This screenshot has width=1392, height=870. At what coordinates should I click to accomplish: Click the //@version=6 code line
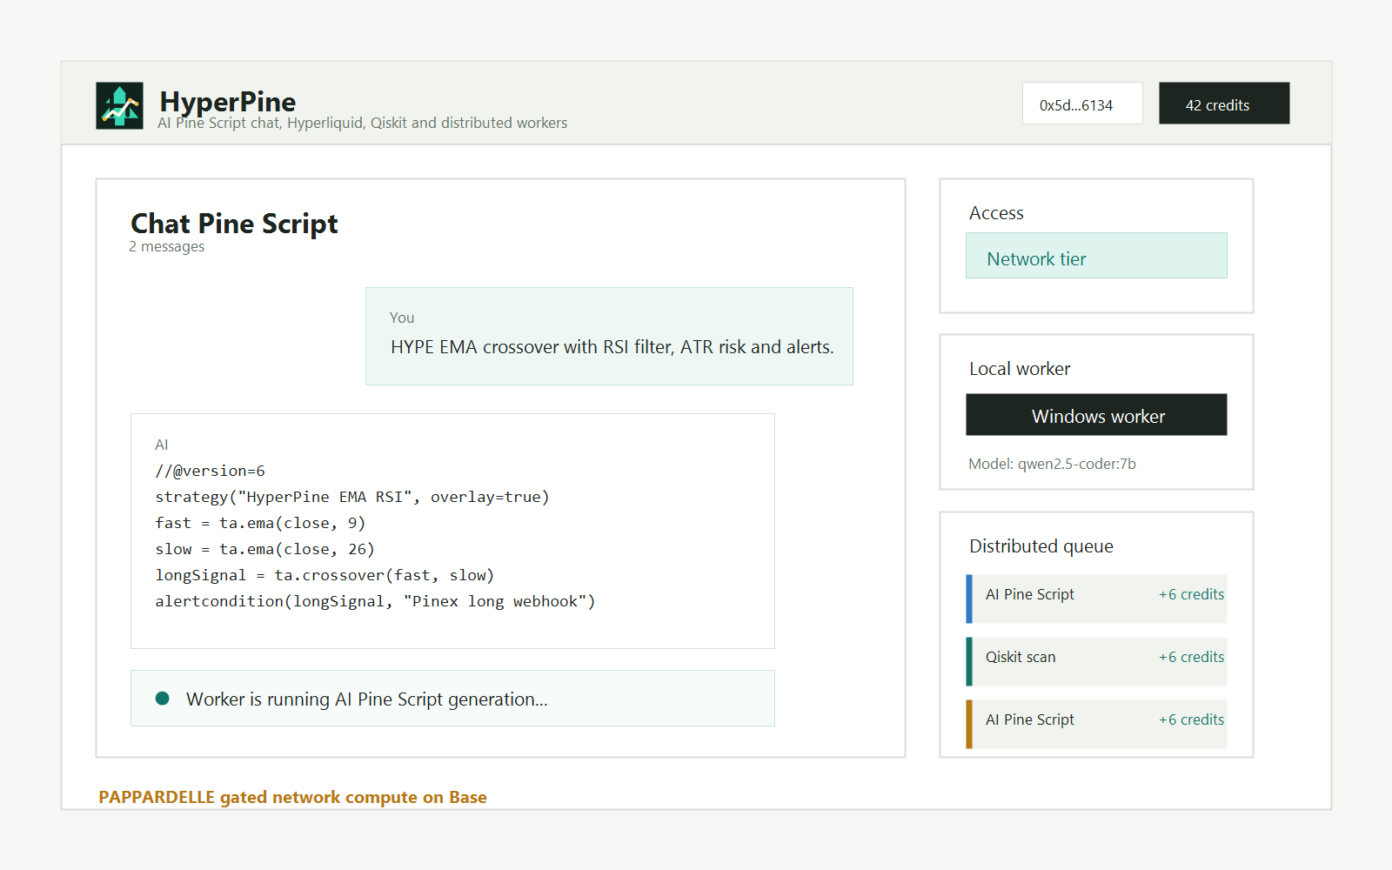(x=211, y=471)
